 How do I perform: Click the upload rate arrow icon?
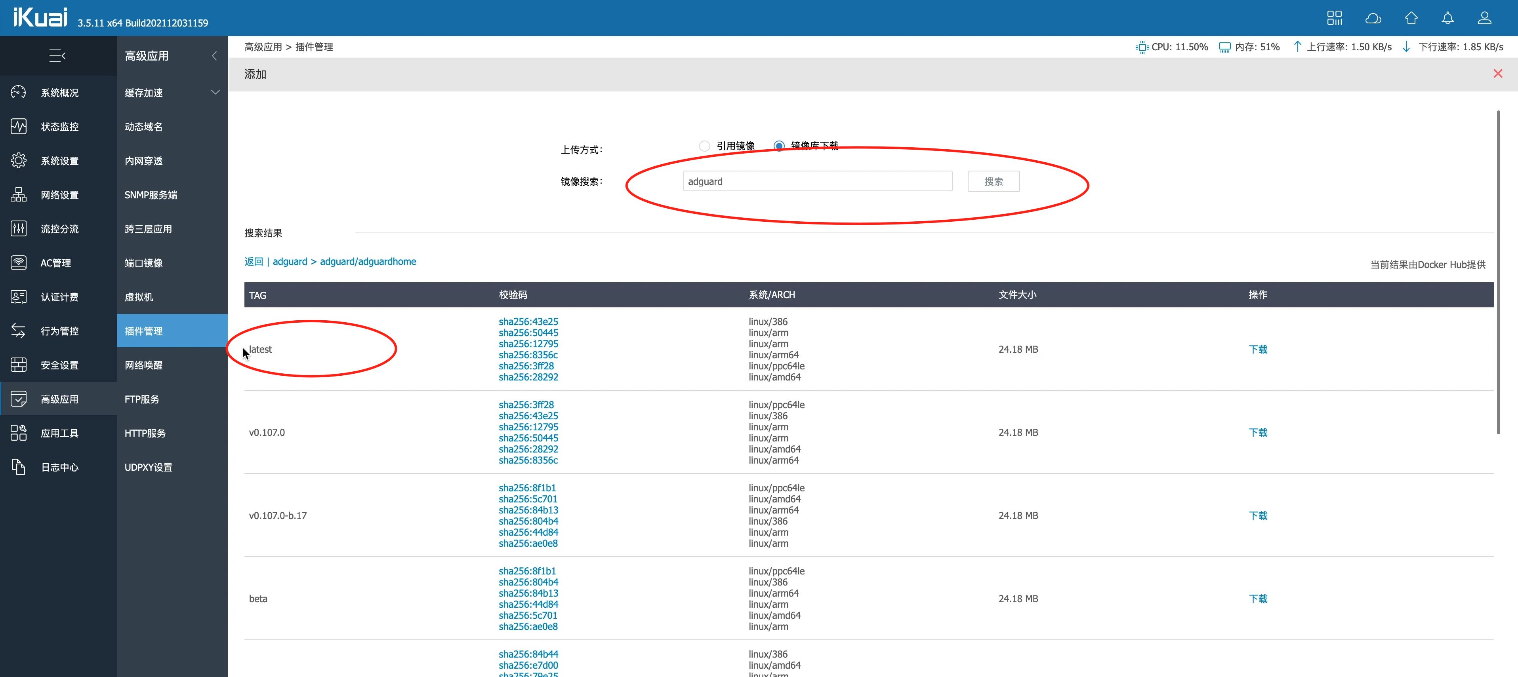(x=1297, y=47)
